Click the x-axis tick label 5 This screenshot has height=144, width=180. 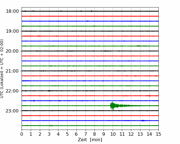pyautogui.click(x=67, y=134)
